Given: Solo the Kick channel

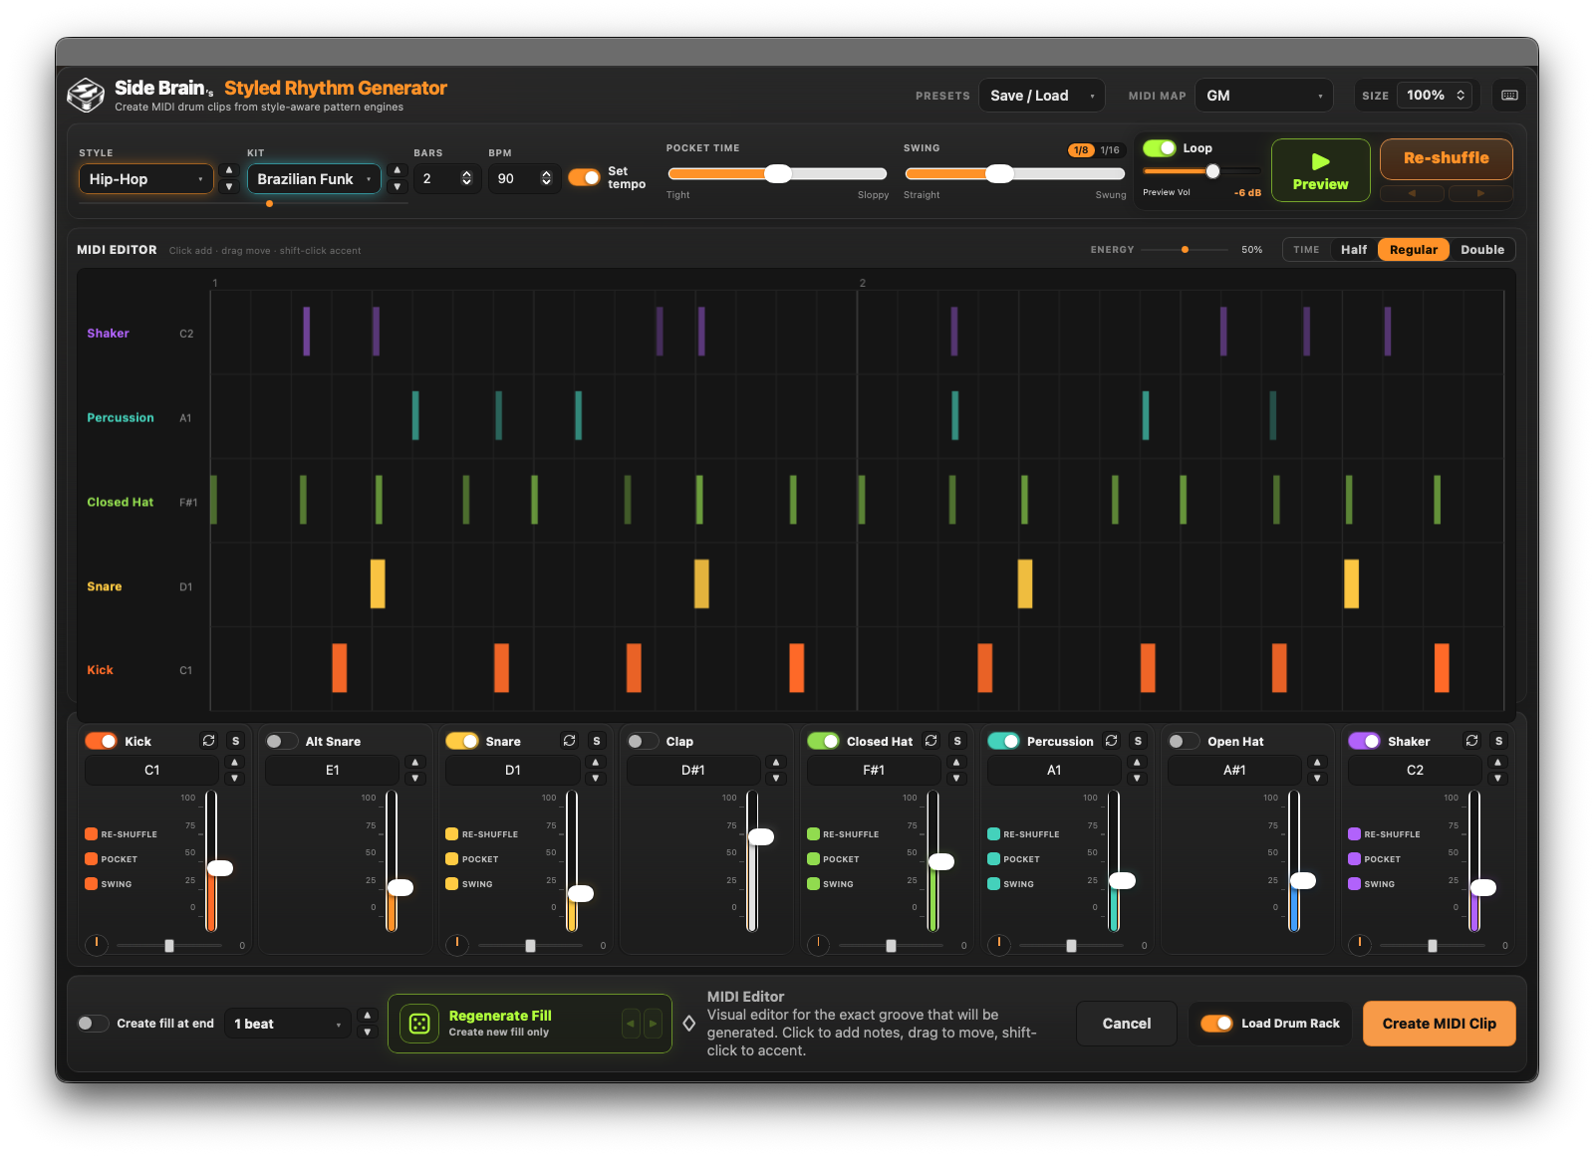Looking at the screenshot, I should [236, 741].
